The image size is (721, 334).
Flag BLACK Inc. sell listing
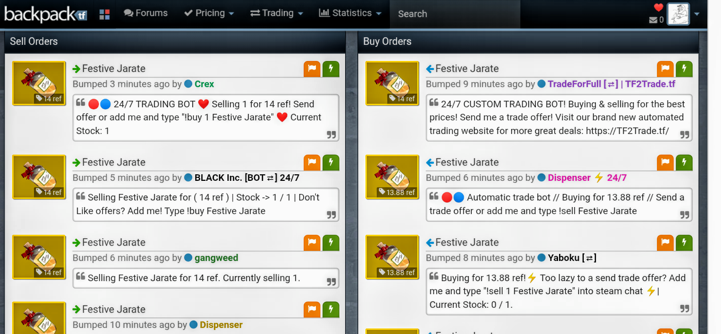(312, 163)
